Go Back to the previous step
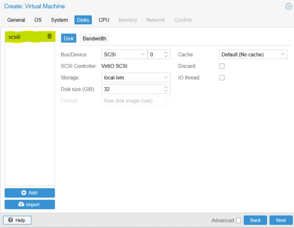This screenshot has width=294, height=228. click(x=255, y=220)
